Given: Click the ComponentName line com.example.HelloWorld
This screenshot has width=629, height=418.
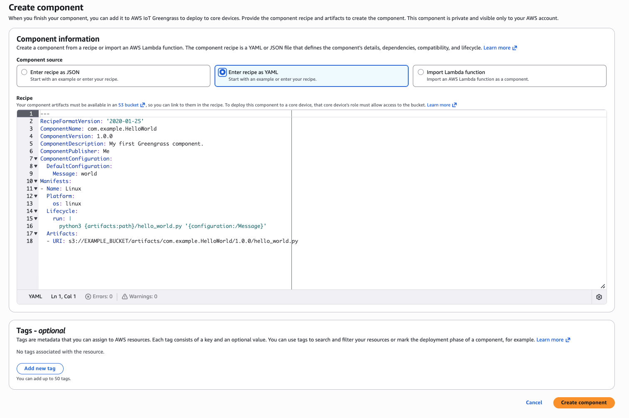Looking at the screenshot, I should point(99,129).
